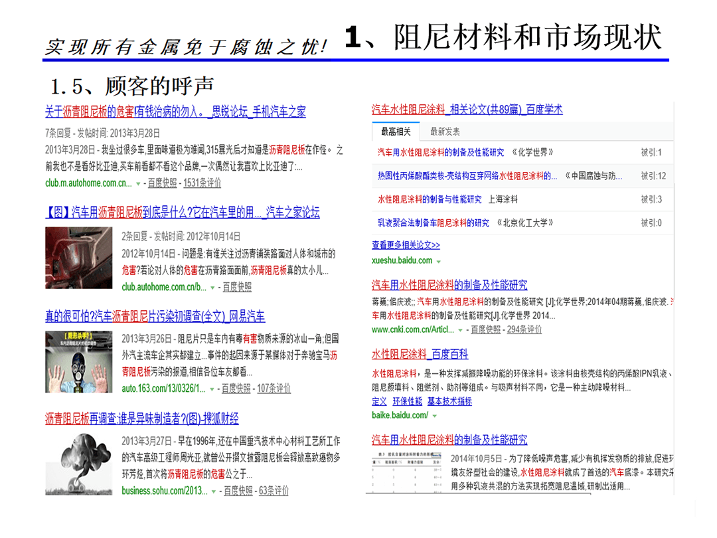Click citation count 被引:3
The image size is (717, 538).
(651, 199)
